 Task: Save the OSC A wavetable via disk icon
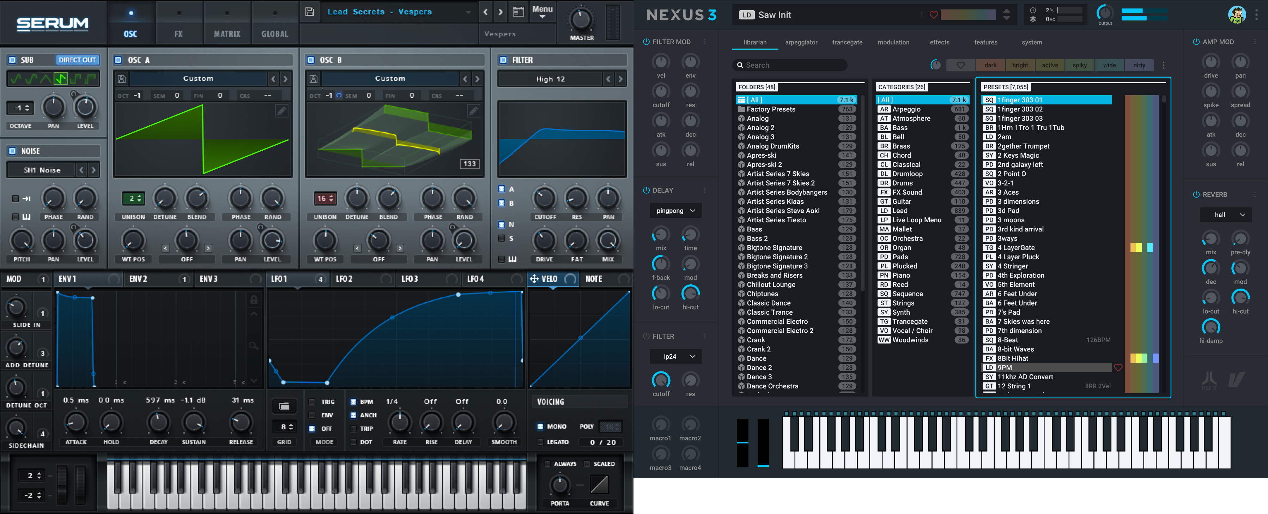(122, 79)
